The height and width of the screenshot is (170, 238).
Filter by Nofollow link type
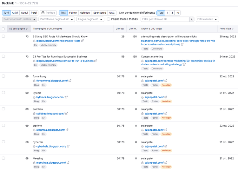(85, 13)
